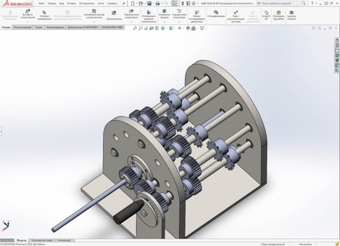Click Справочная геометрия tool
Screen dimensions: 340x246
(x=179, y=14)
